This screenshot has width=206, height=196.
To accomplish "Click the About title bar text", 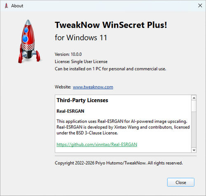I will [x=17, y=6].
